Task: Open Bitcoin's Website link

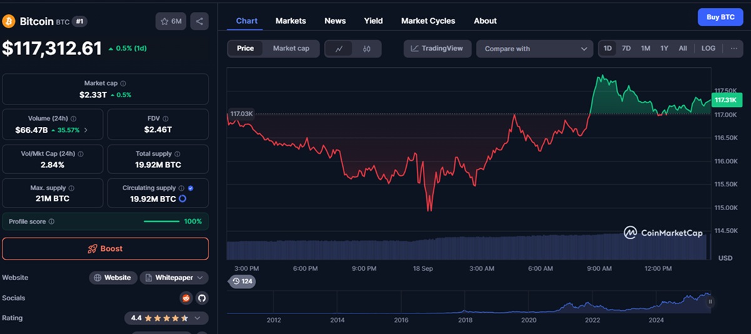Action: tap(113, 278)
